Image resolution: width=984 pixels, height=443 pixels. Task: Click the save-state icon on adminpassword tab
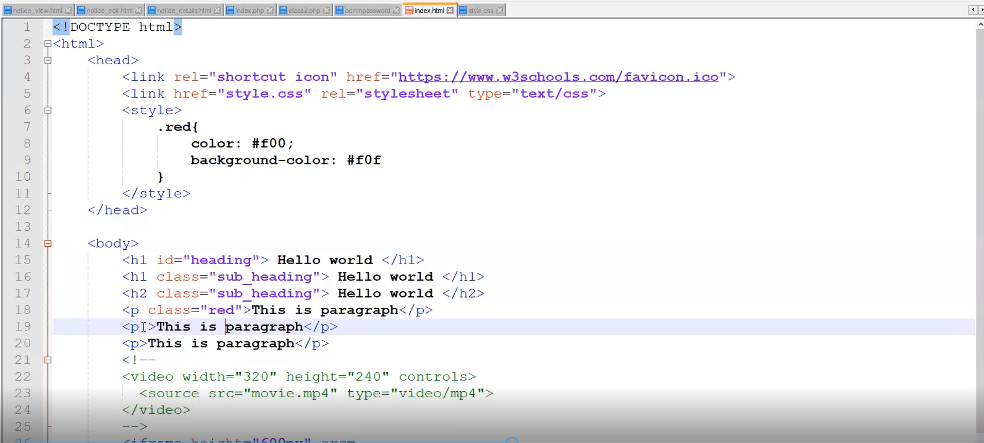click(339, 10)
